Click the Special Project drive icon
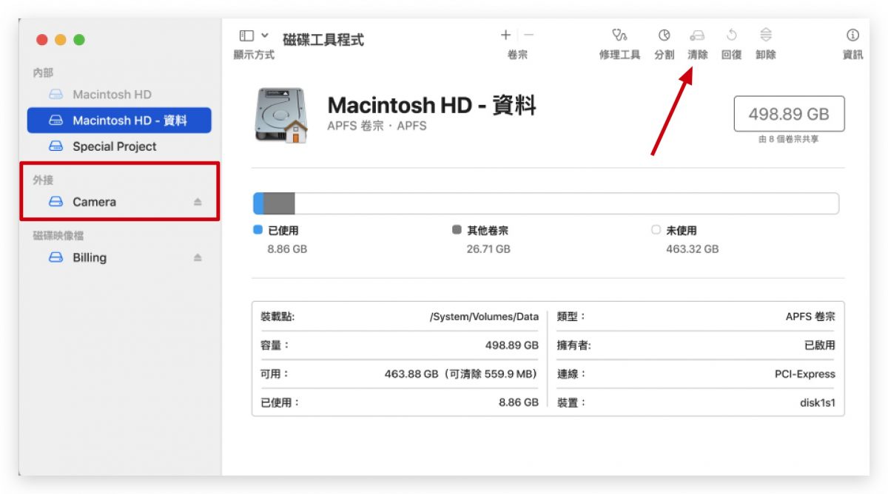The width and height of the screenshot is (888, 494). click(56, 146)
